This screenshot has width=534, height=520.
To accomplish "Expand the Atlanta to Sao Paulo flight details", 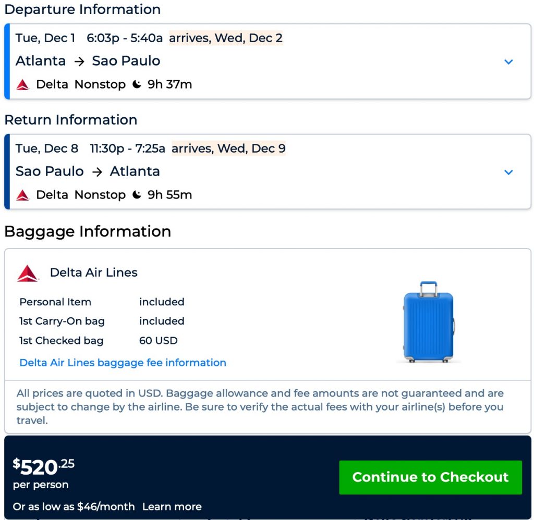I will 508,62.
